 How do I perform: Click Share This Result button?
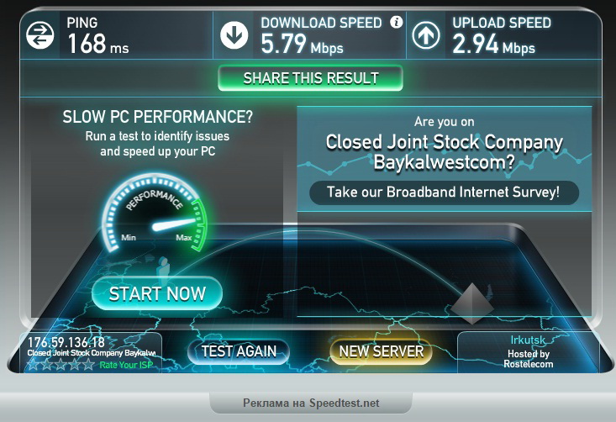pyautogui.click(x=310, y=78)
